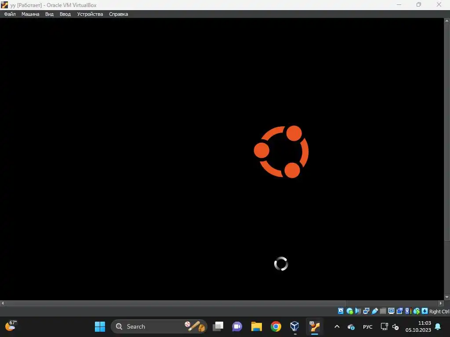Click the horizontal scrollbar thumb
This screenshot has width=450, height=337.
point(176,303)
